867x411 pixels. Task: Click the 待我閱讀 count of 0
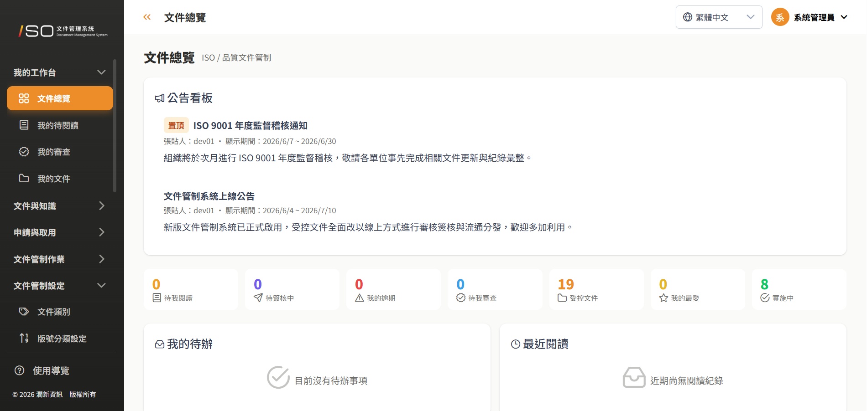[x=157, y=284]
